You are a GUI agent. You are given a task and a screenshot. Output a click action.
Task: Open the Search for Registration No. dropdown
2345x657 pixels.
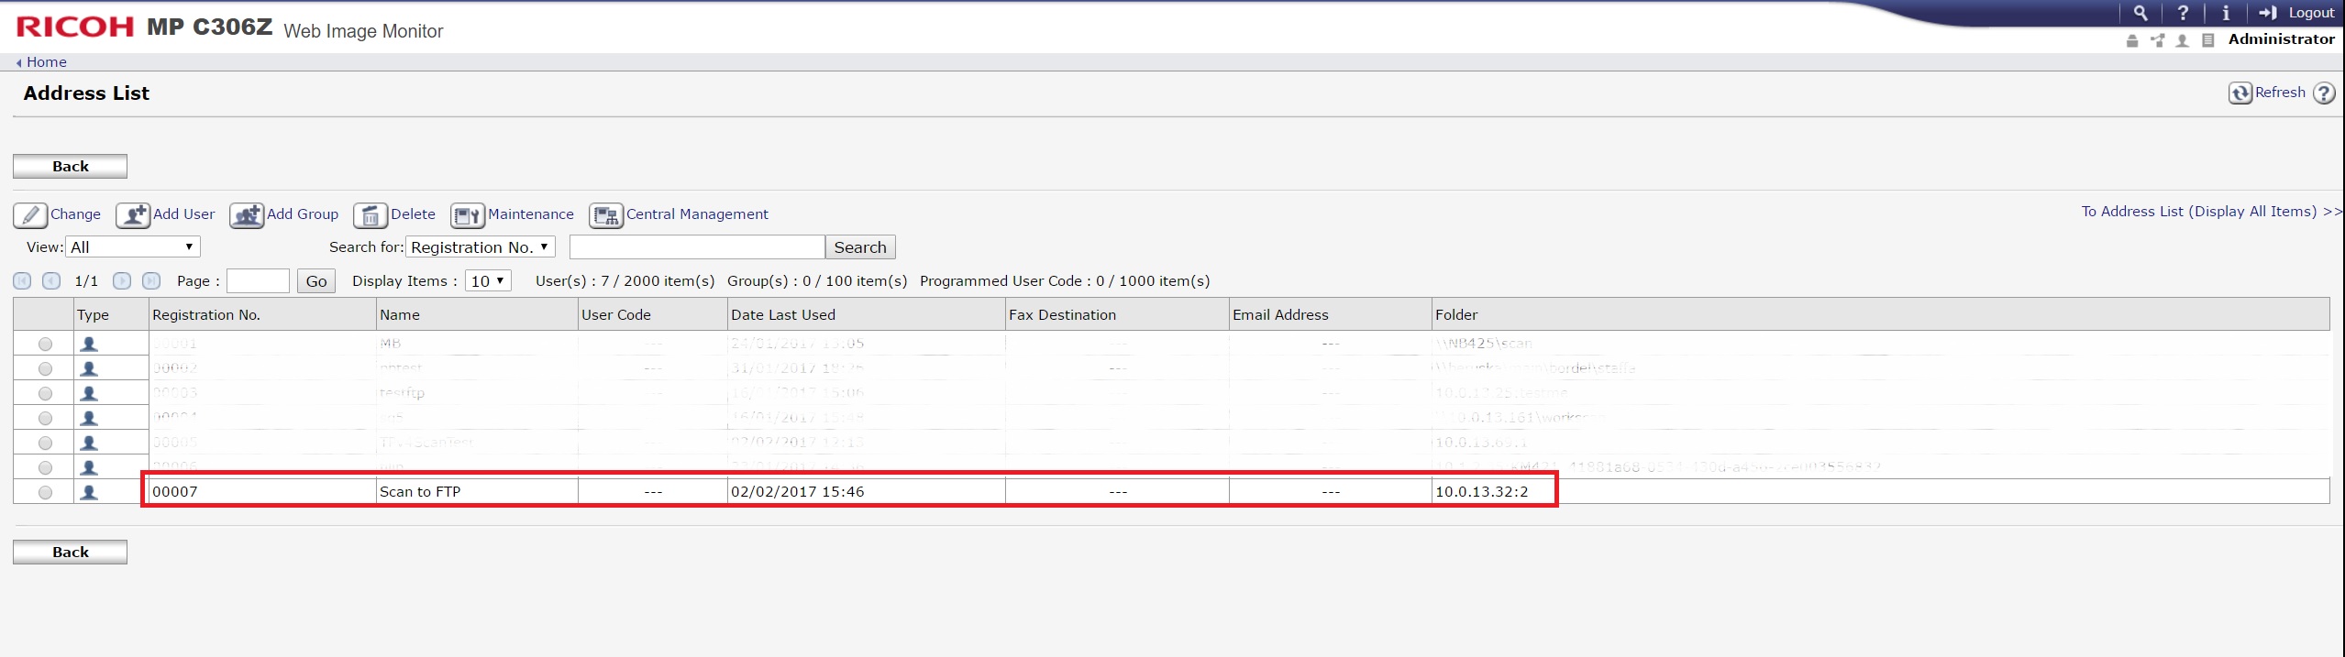pyautogui.click(x=480, y=247)
